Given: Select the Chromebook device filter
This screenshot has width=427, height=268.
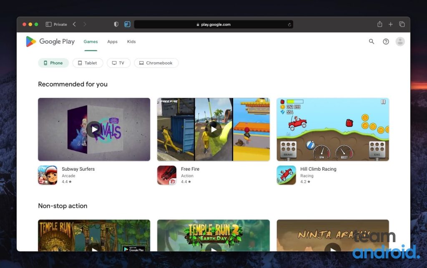Looking at the screenshot, I should point(156,63).
